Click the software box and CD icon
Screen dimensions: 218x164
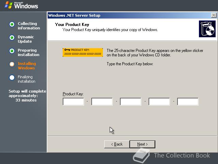207,29
